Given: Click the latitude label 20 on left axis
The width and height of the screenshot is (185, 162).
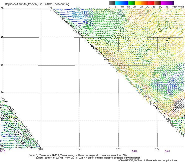Looking at the screenshot, I should pyautogui.click(x=2, y=146).
